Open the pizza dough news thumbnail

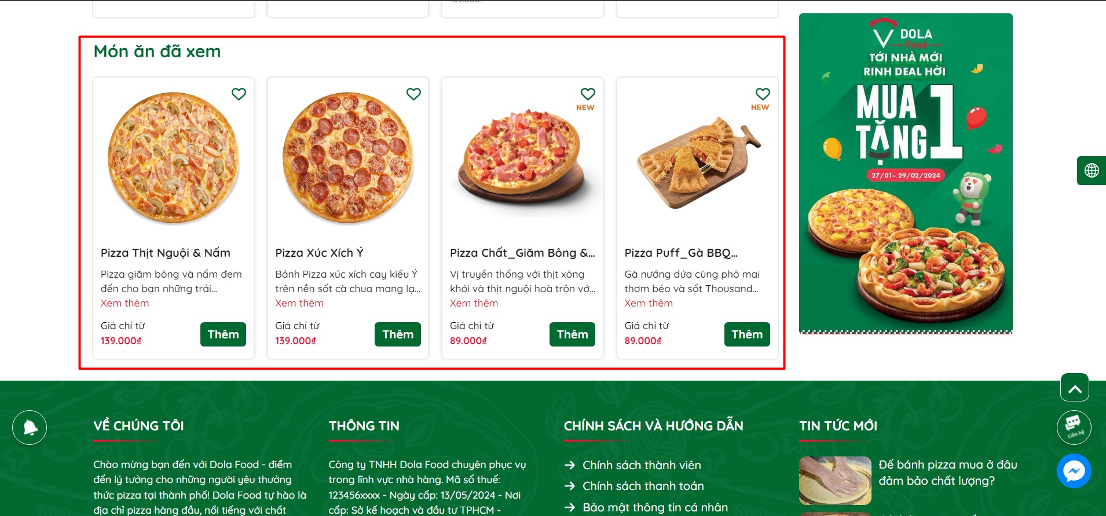[835, 481]
